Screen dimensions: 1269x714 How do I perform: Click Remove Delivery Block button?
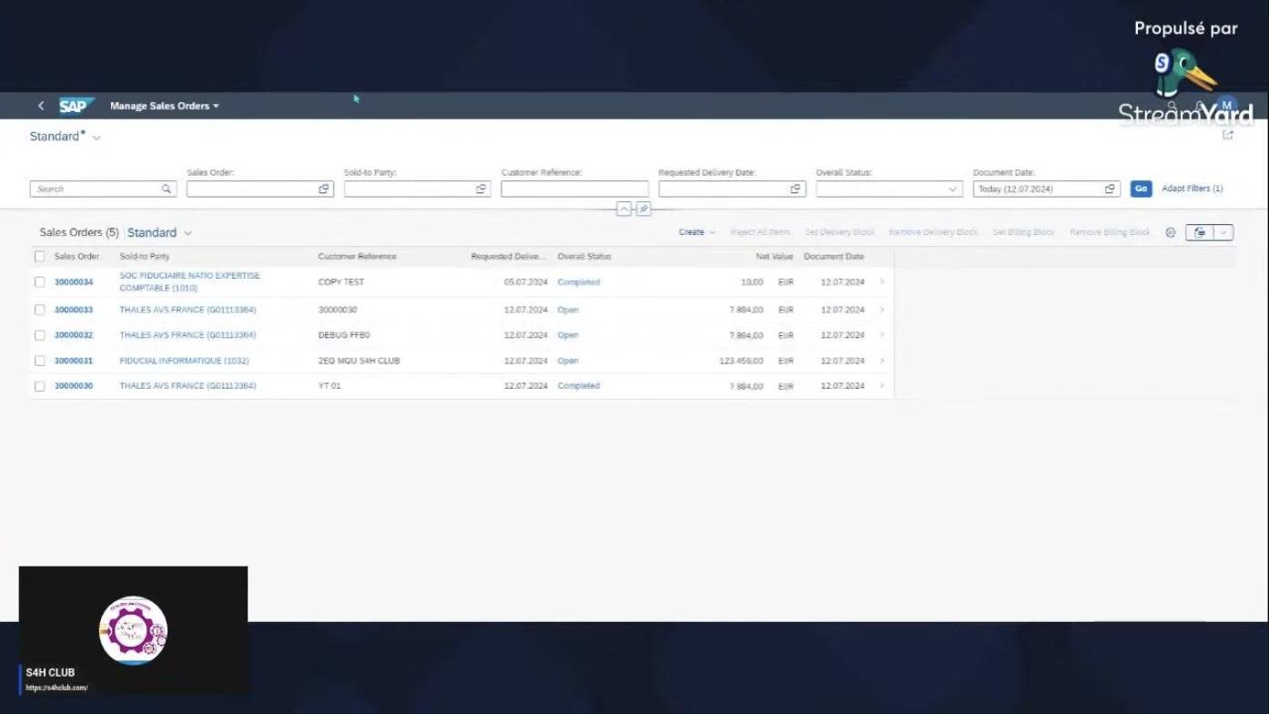tap(933, 232)
